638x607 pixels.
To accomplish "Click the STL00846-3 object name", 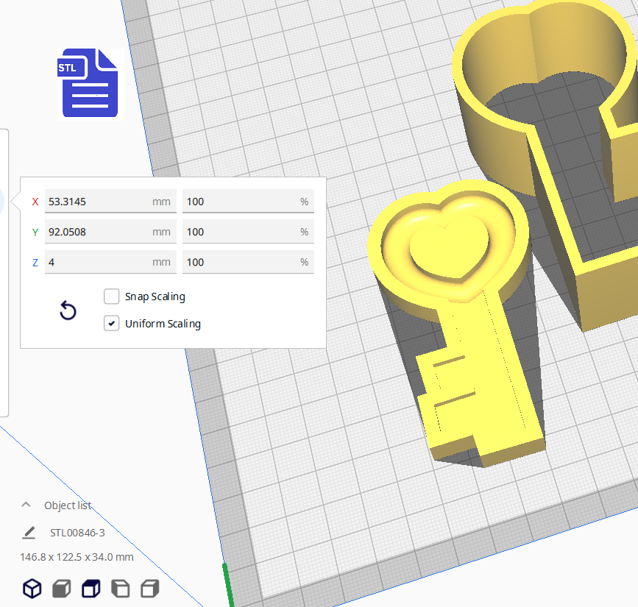I will [77, 533].
